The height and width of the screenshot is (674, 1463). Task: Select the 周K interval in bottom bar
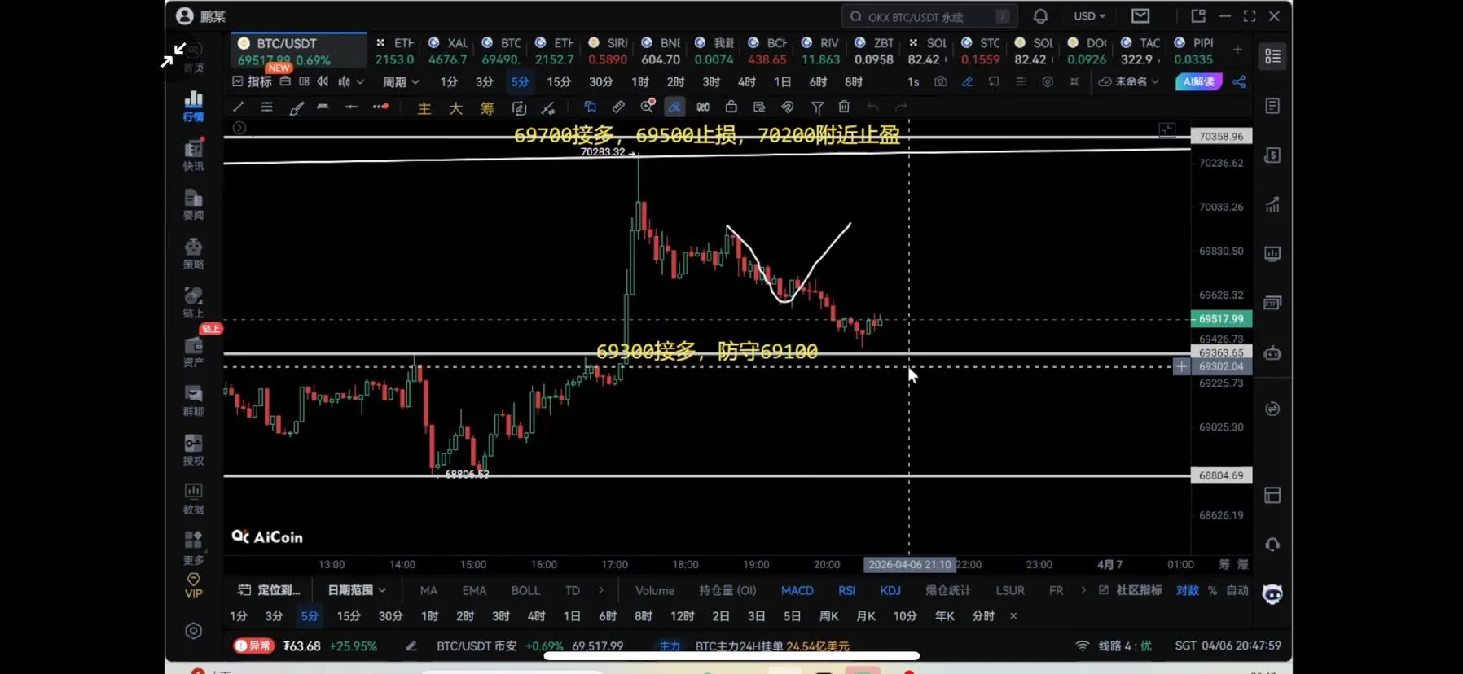click(x=828, y=616)
